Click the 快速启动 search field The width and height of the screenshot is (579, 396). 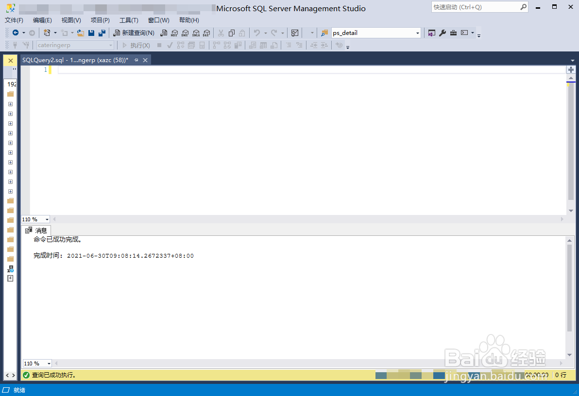(480, 7)
